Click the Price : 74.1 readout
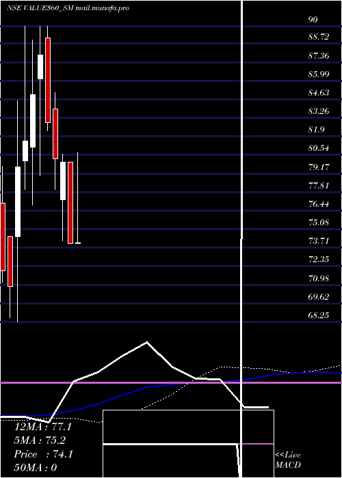The image size is (342, 478). (43, 454)
